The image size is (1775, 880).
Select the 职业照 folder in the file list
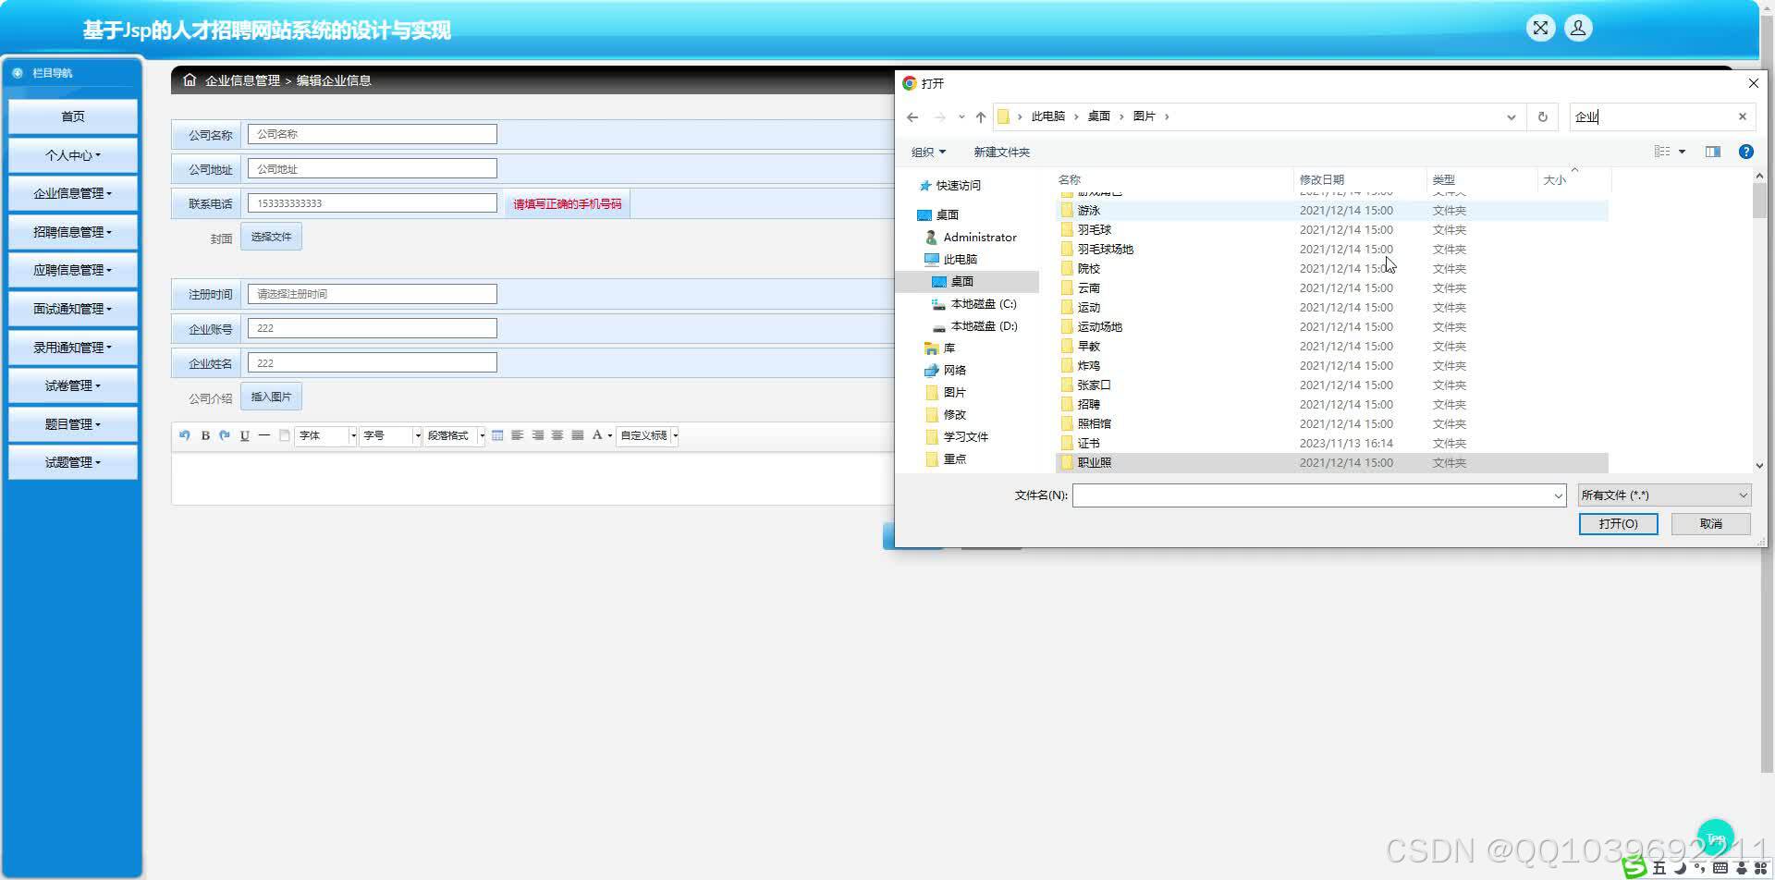[1331, 462]
